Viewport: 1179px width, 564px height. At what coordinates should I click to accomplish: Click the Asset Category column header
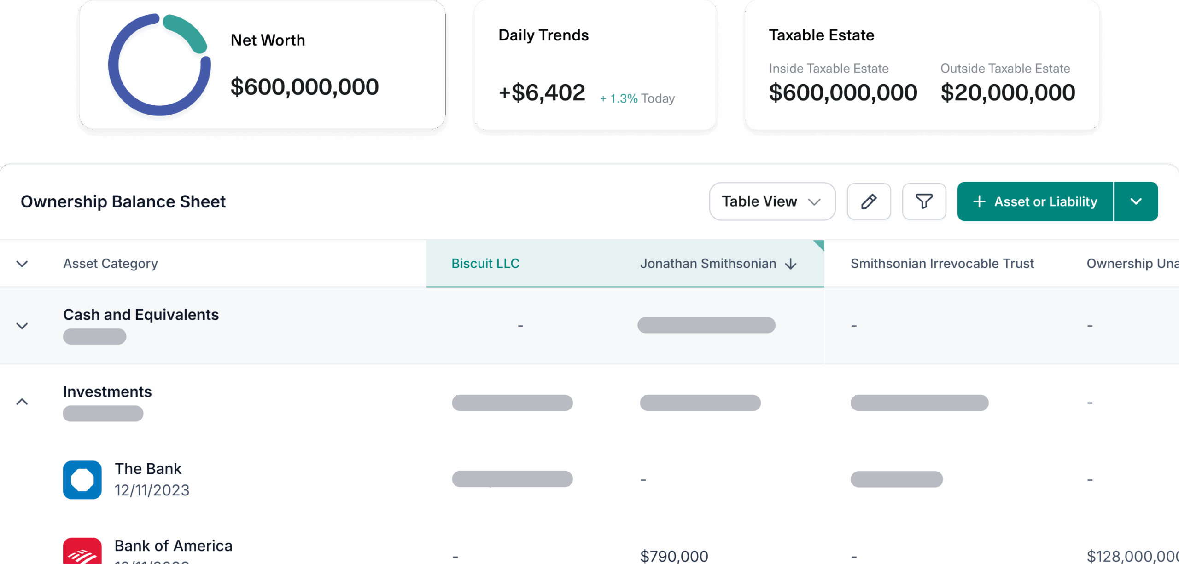(x=111, y=264)
